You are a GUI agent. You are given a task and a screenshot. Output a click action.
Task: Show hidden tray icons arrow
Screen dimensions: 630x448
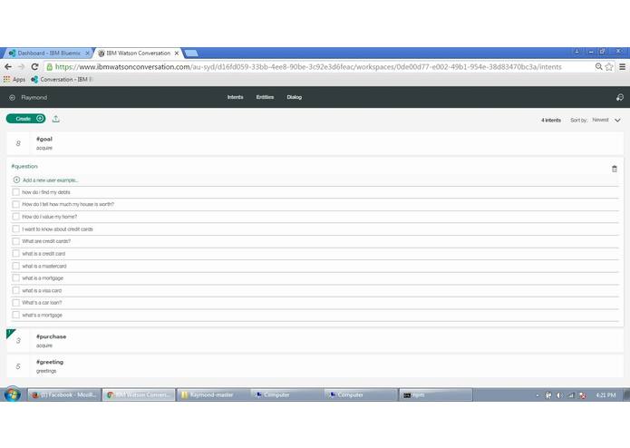(x=538, y=395)
